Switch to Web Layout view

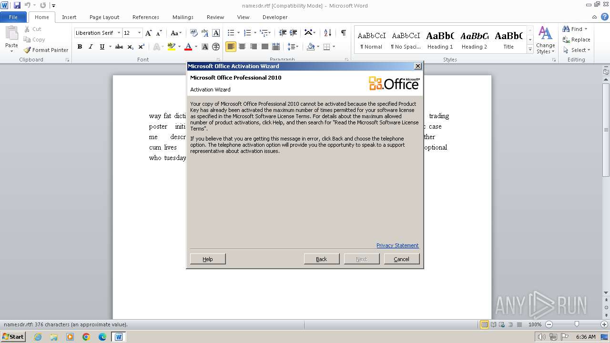(x=502, y=324)
